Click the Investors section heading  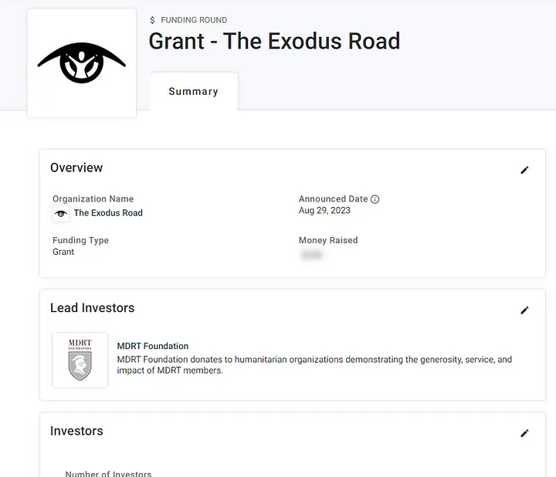click(76, 431)
